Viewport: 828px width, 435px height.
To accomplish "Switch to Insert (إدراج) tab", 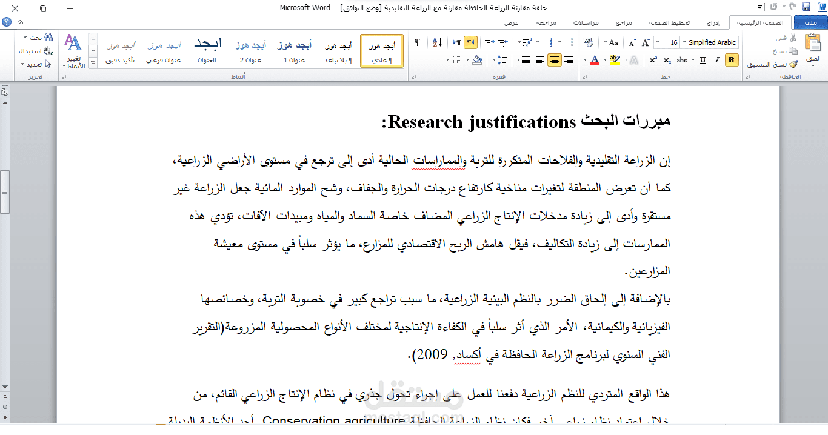I will click(x=715, y=22).
